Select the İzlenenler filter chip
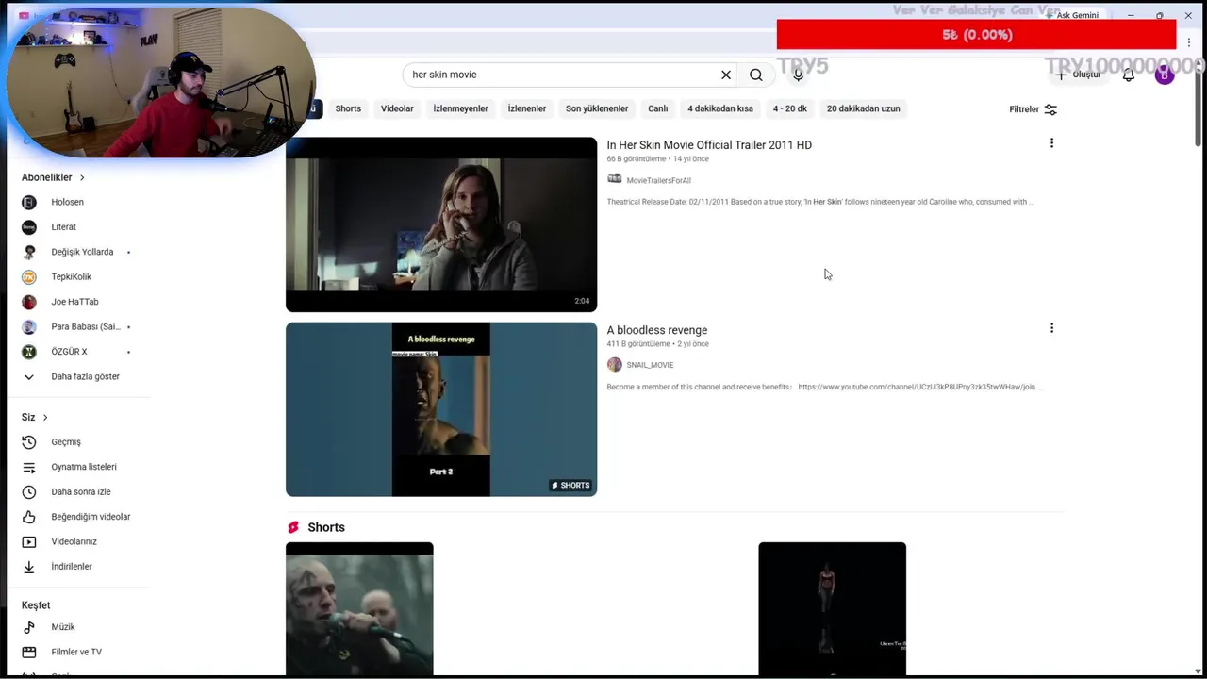The width and height of the screenshot is (1207, 679). (527, 108)
